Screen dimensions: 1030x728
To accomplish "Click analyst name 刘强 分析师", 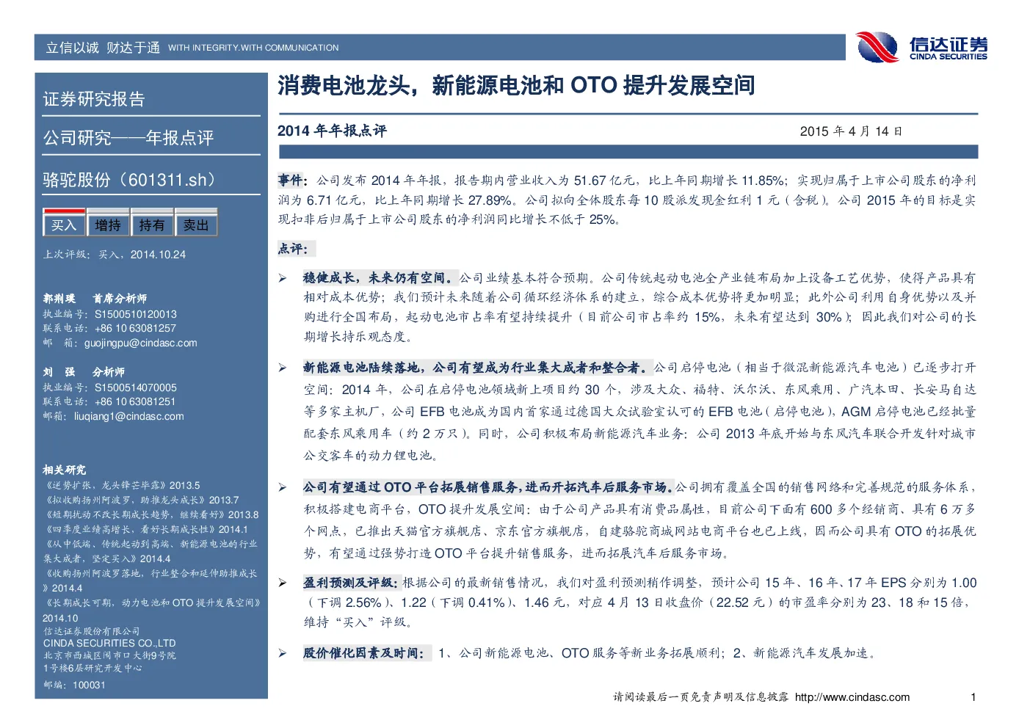I will point(84,372).
